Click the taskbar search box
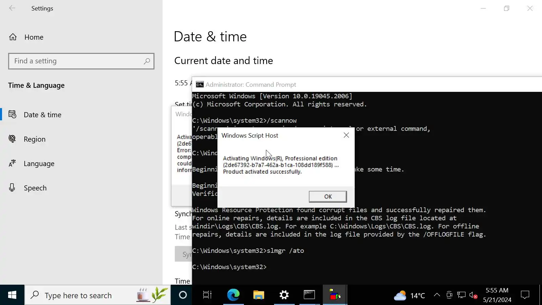 point(98,295)
